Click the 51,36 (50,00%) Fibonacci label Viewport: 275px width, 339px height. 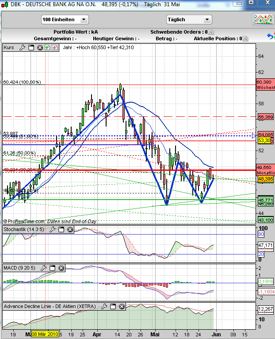tap(19, 153)
